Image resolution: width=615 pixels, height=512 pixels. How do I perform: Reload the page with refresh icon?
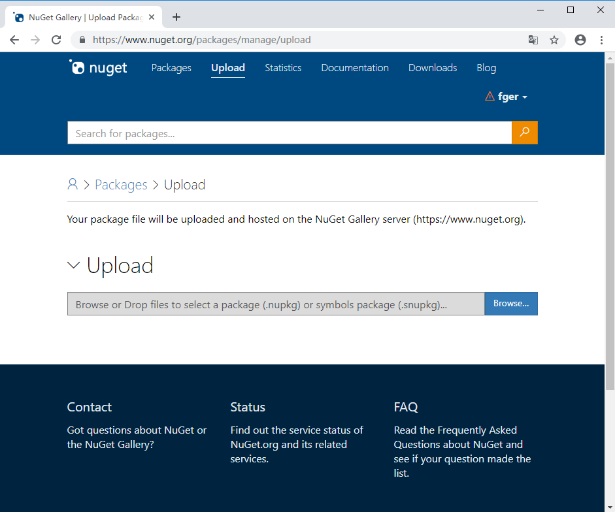pyautogui.click(x=56, y=40)
